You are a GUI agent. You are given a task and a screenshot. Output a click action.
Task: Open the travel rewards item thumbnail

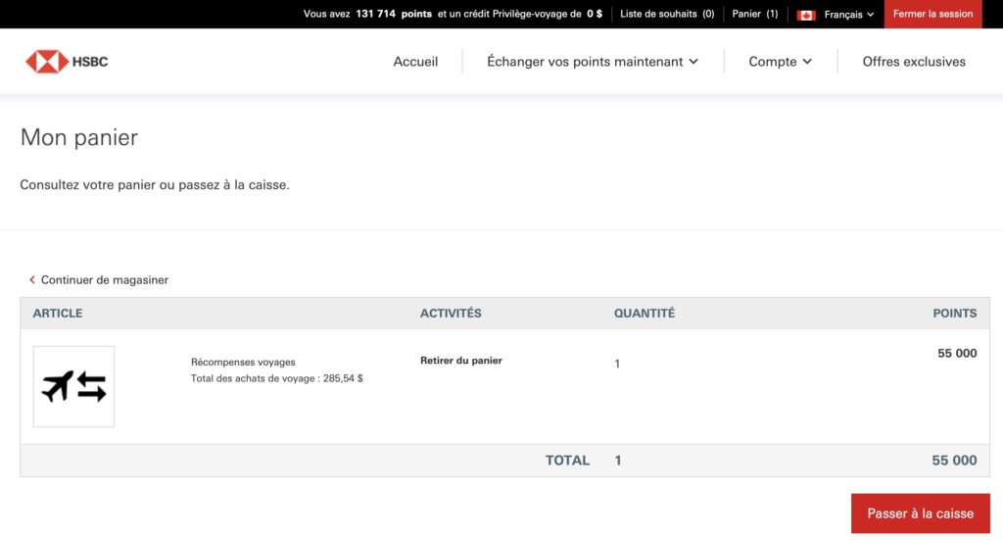click(73, 386)
